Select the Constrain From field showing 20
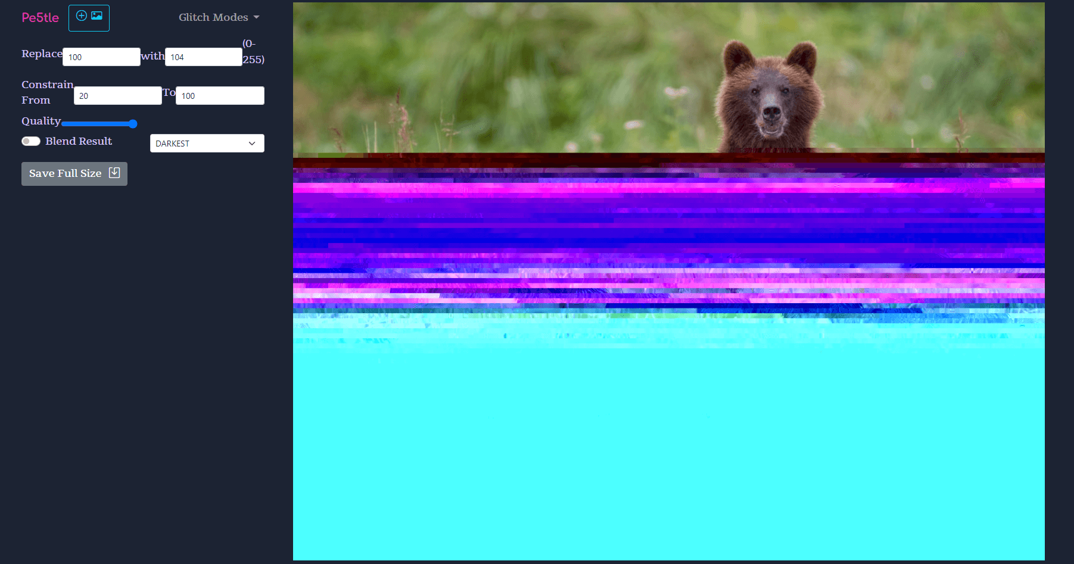 117,96
